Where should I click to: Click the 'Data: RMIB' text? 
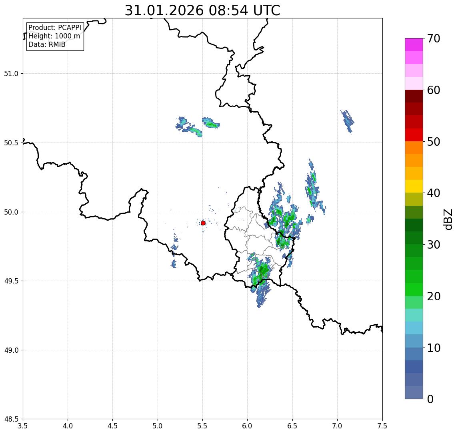[47, 44]
